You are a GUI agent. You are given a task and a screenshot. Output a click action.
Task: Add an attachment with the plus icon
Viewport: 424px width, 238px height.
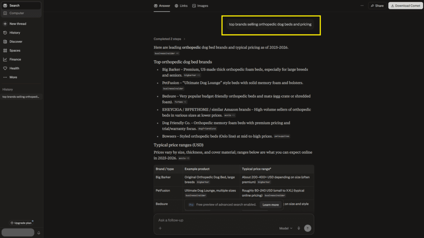(160, 228)
